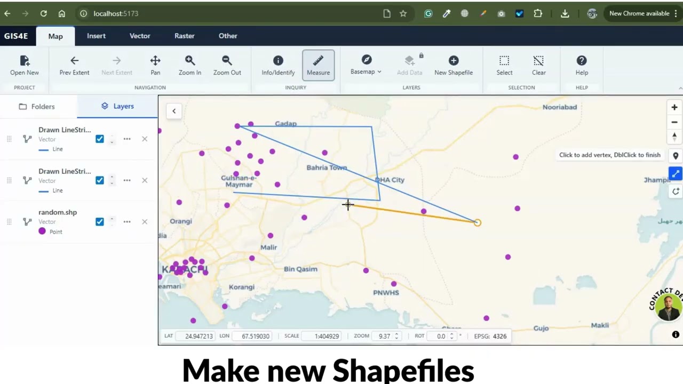Open the Contact Dev avatar

click(669, 307)
